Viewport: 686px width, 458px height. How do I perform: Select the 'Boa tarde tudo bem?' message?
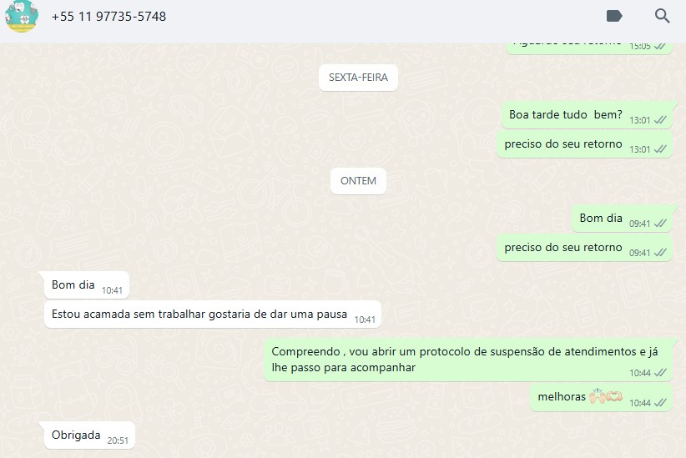coord(587,115)
